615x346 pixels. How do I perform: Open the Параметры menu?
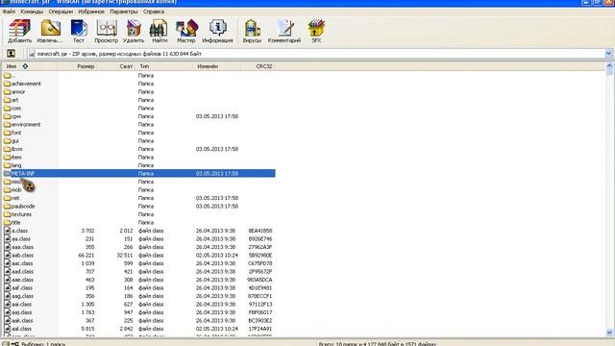(x=124, y=12)
